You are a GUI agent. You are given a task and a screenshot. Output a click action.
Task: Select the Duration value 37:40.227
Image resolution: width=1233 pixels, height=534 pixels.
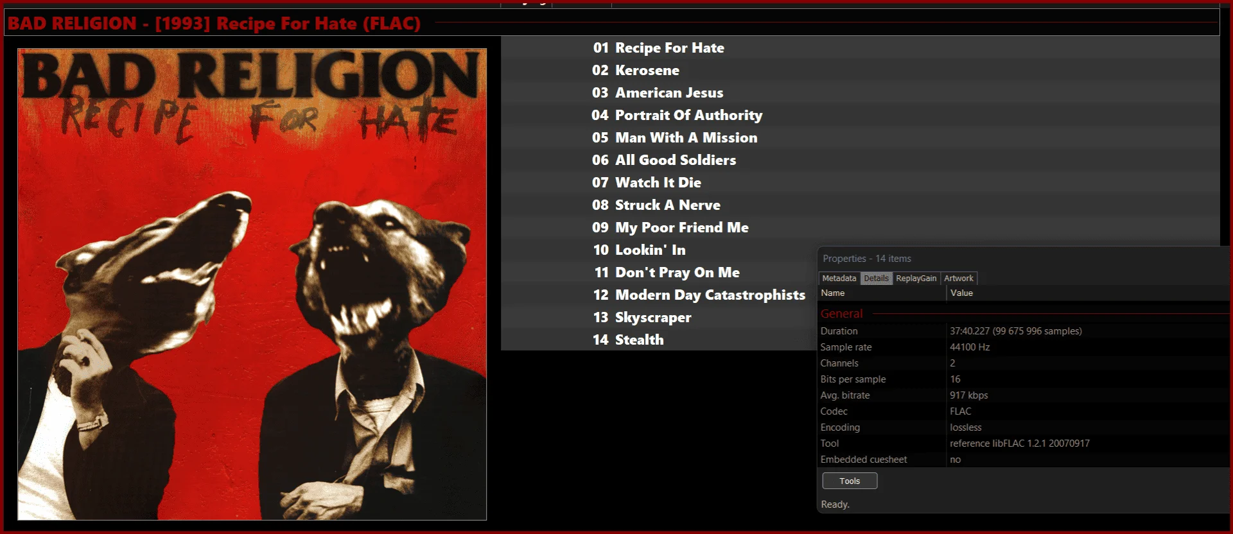[x=1015, y=331]
